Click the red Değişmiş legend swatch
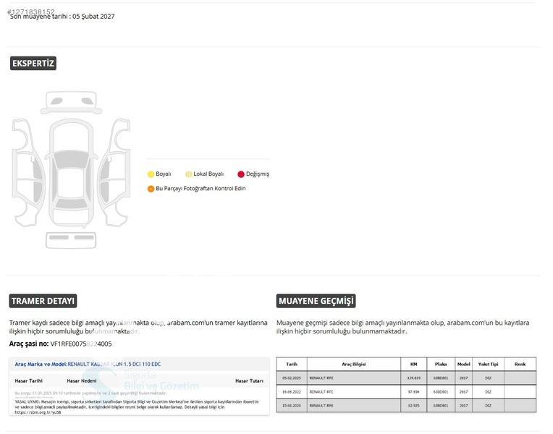The height and width of the screenshot is (434, 553). [x=241, y=174]
